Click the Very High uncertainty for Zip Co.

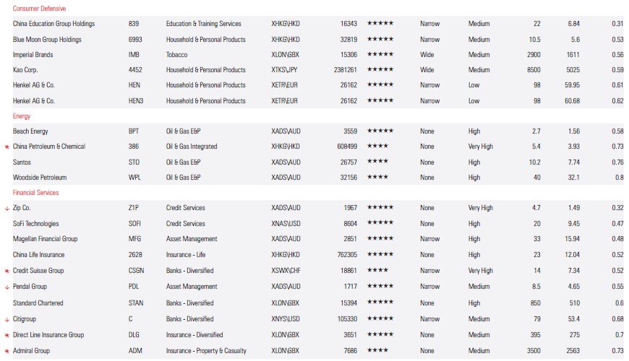480,208
